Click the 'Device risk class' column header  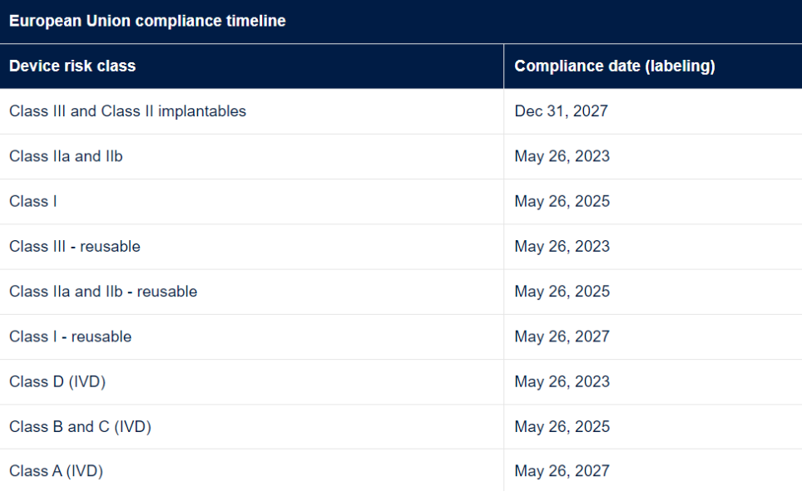[x=72, y=66]
